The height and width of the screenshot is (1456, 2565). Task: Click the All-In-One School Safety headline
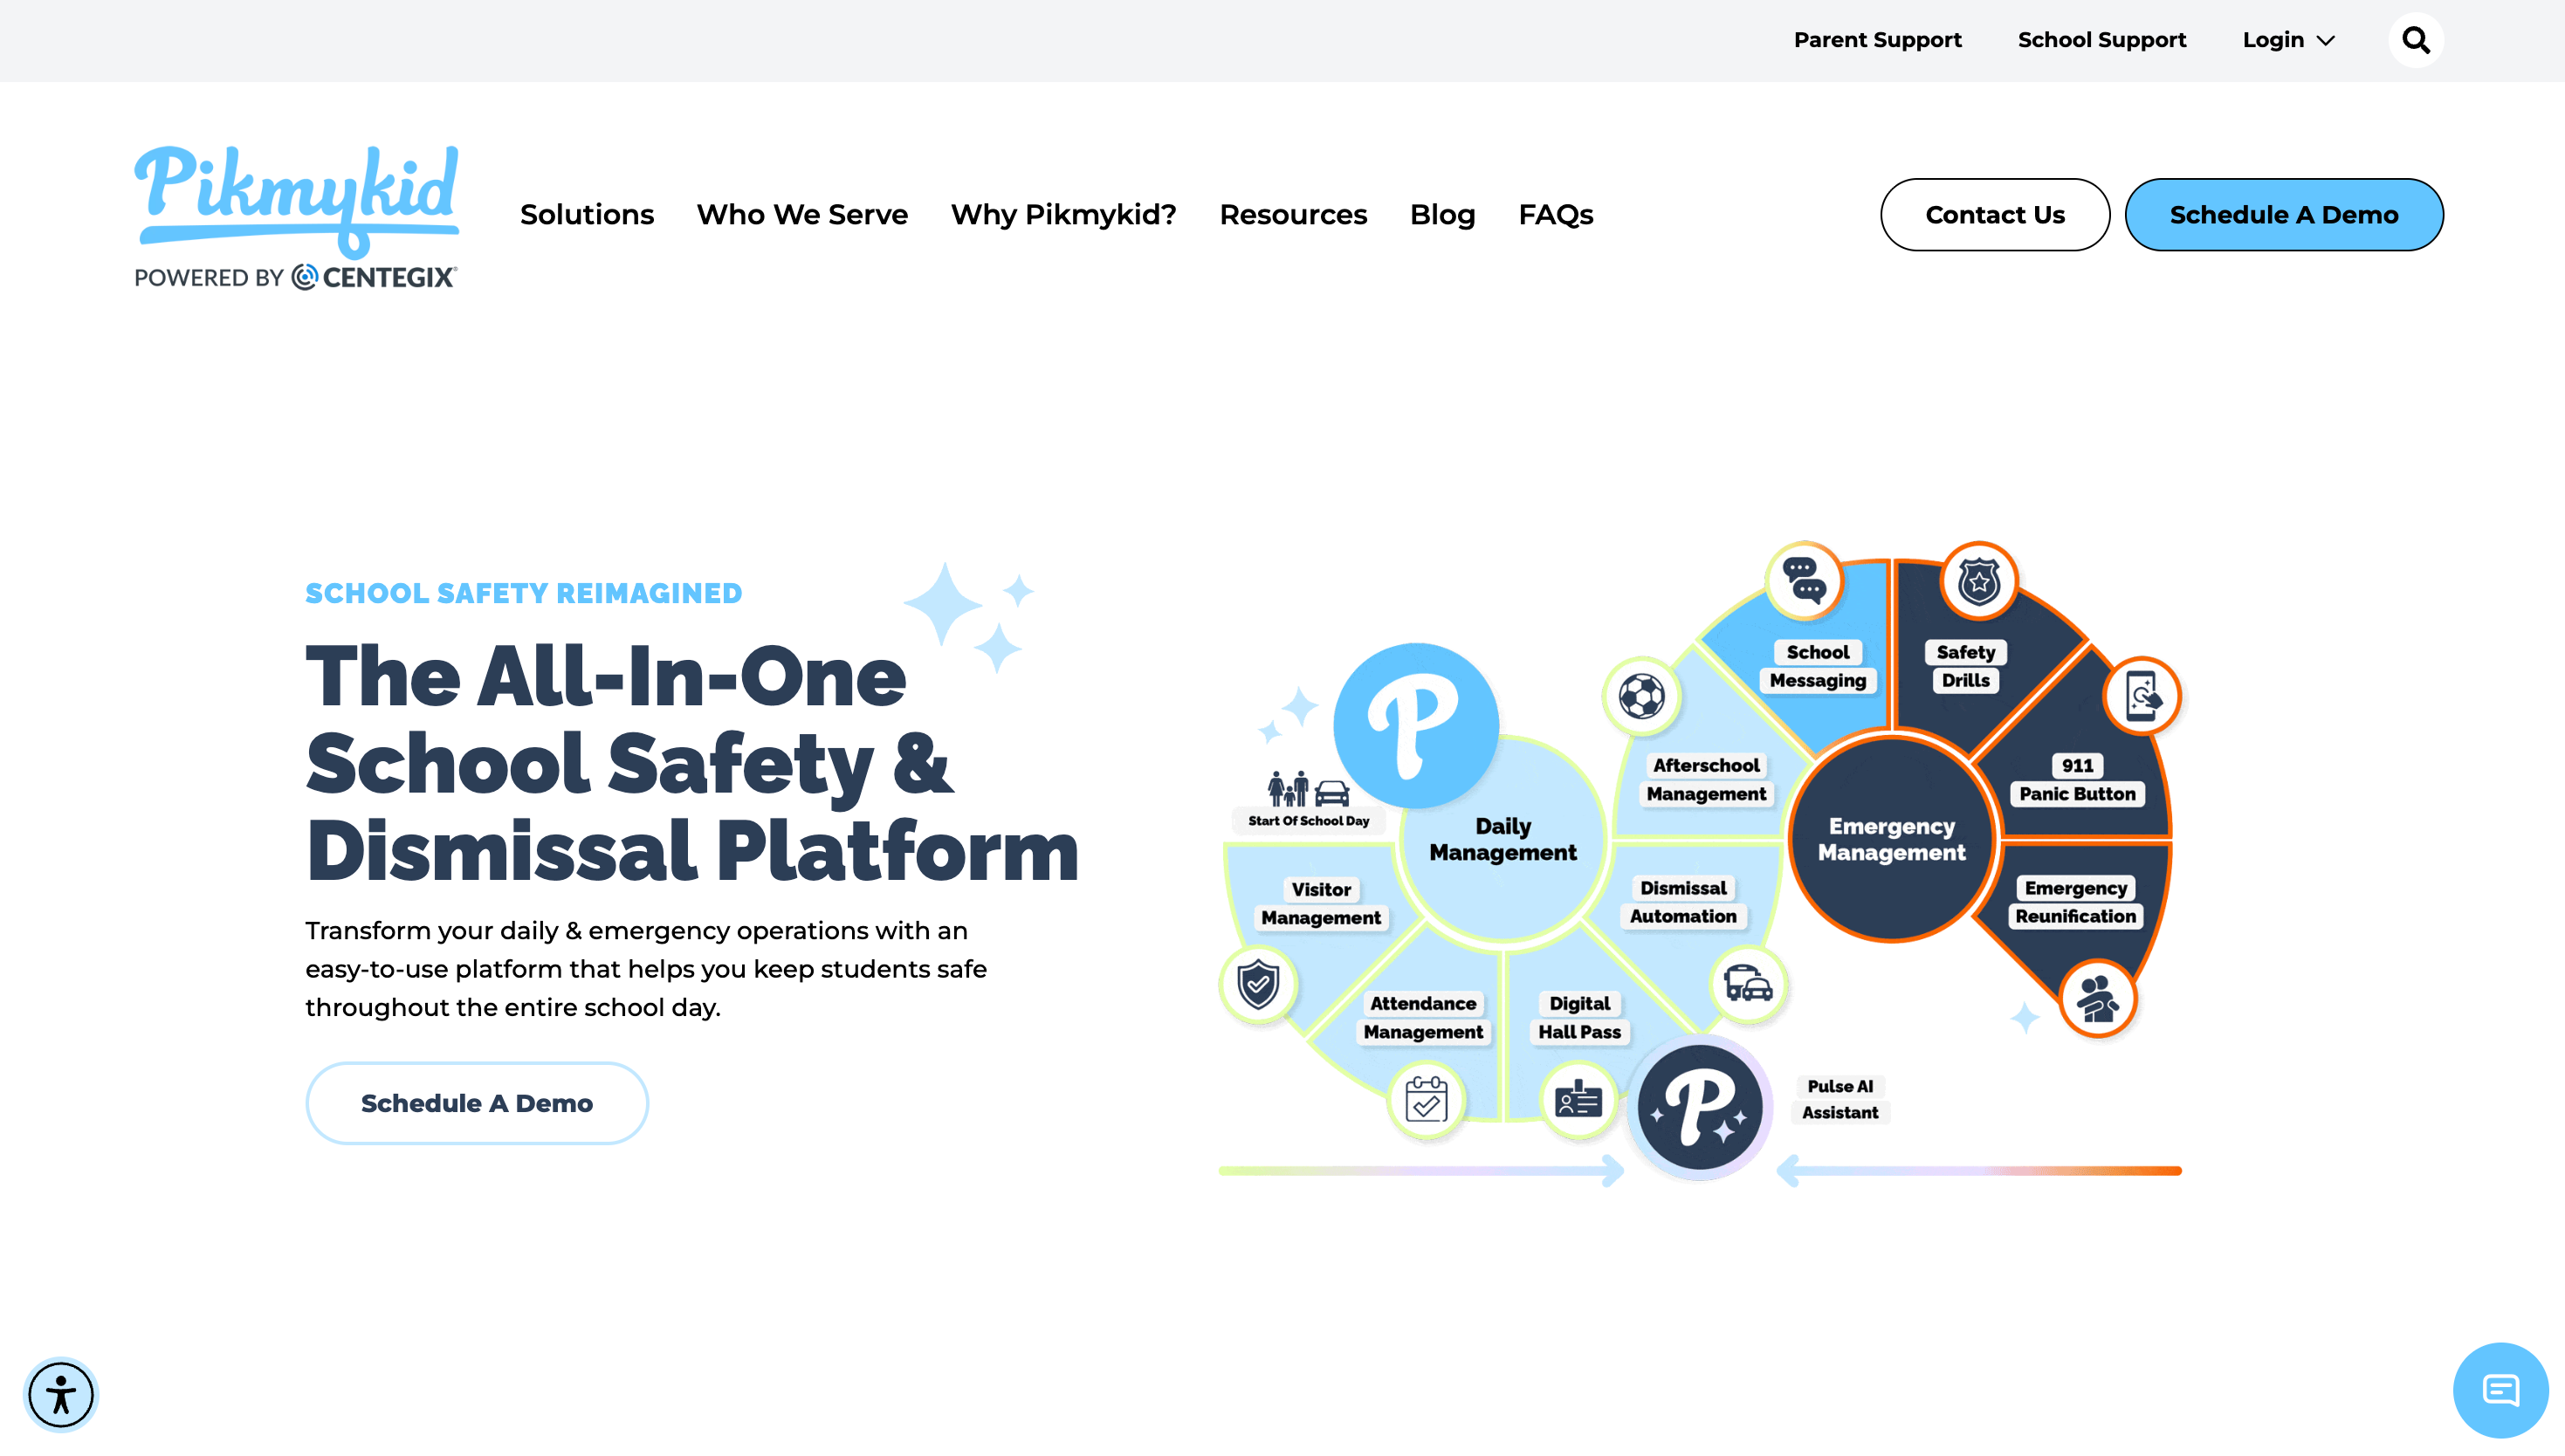(692, 764)
